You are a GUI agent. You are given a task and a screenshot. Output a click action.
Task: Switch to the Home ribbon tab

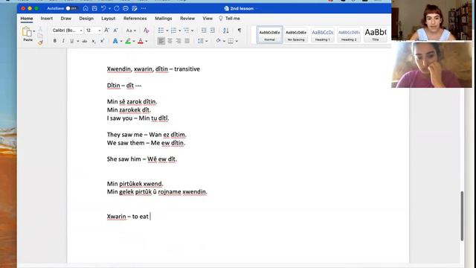coord(27,19)
